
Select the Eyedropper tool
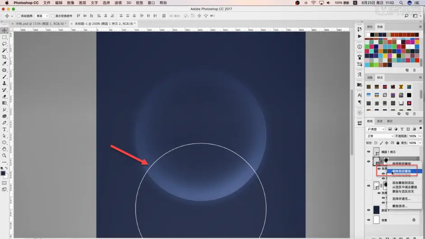pyautogui.click(x=5, y=64)
